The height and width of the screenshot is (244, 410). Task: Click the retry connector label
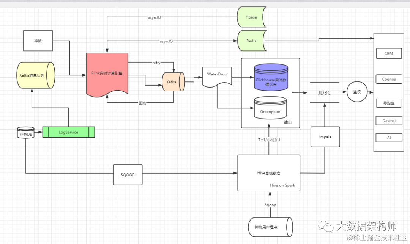click(x=156, y=63)
